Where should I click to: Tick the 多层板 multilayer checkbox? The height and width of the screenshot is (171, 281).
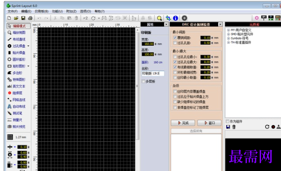pos(143,82)
